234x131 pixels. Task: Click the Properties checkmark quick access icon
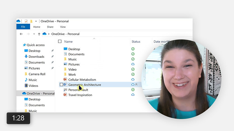point(26,21)
